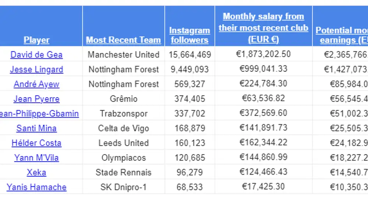Open the Jean Pyerre link
Image resolution: width=368 pixels, height=208 pixels.
pyautogui.click(x=36, y=99)
